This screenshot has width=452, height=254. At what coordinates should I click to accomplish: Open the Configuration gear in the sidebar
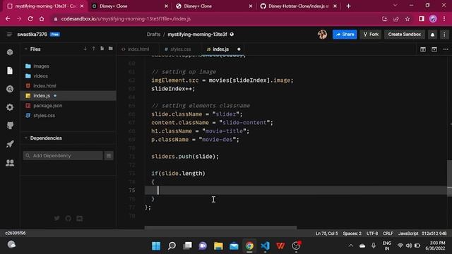[10, 107]
